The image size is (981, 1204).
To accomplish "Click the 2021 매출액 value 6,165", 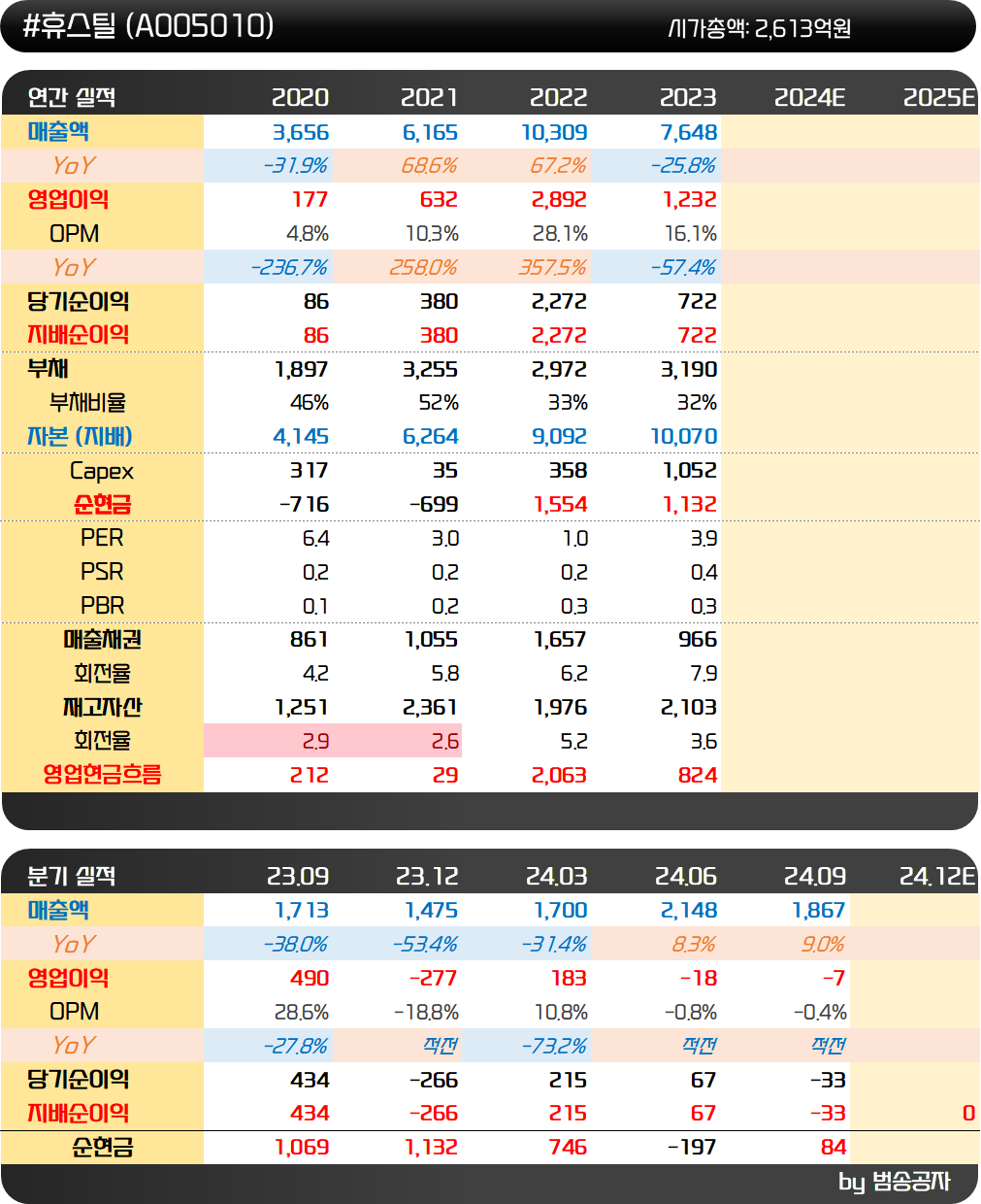I will pyautogui.click(x=430, y=132).
